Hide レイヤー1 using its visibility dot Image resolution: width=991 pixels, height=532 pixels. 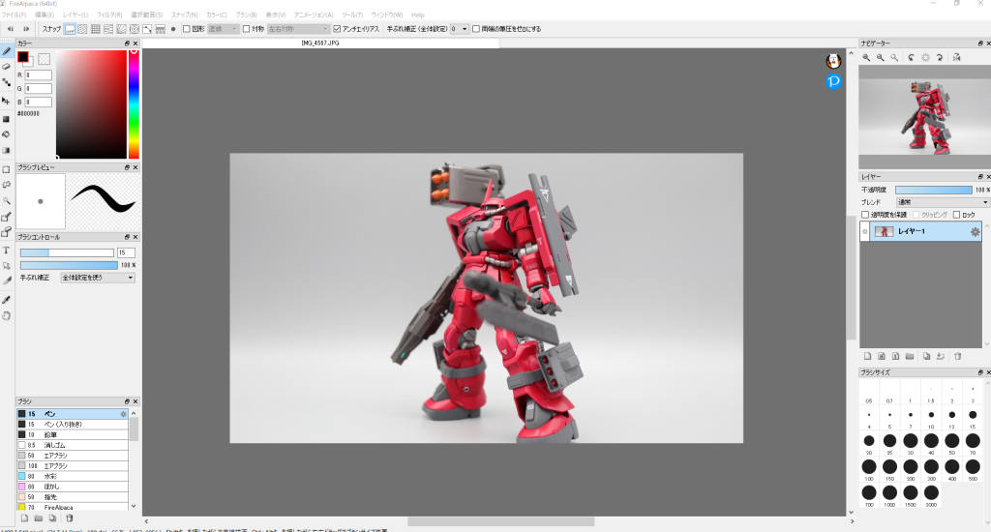[x=865, y=232]
